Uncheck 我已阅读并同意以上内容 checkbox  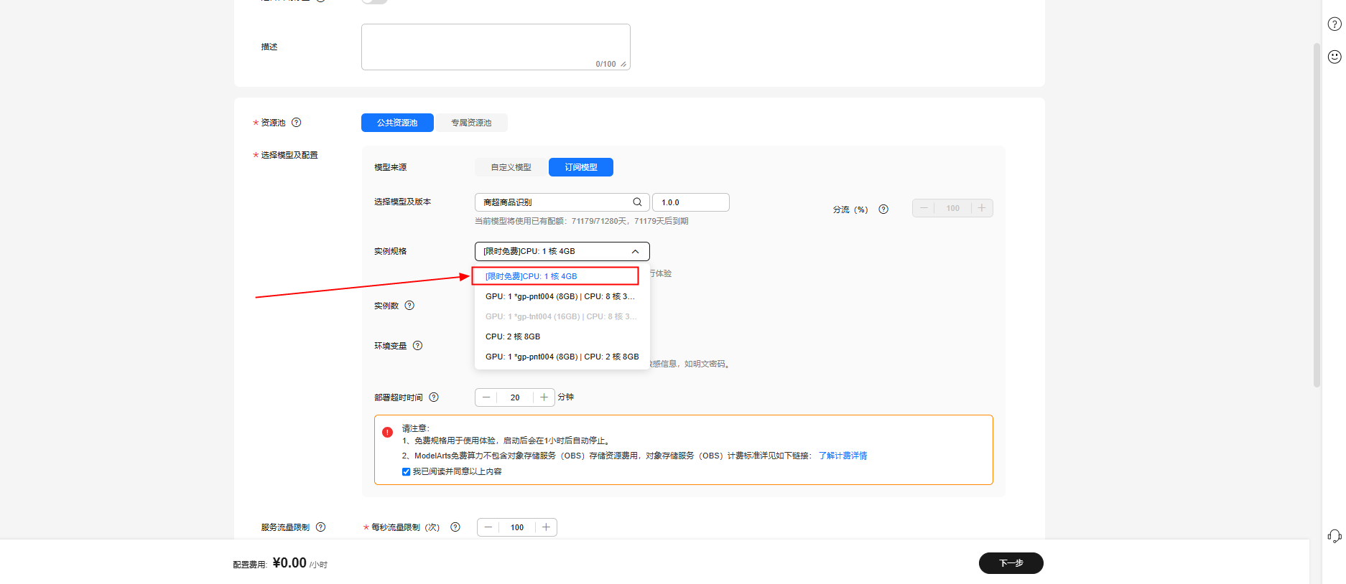click(407, 472)
